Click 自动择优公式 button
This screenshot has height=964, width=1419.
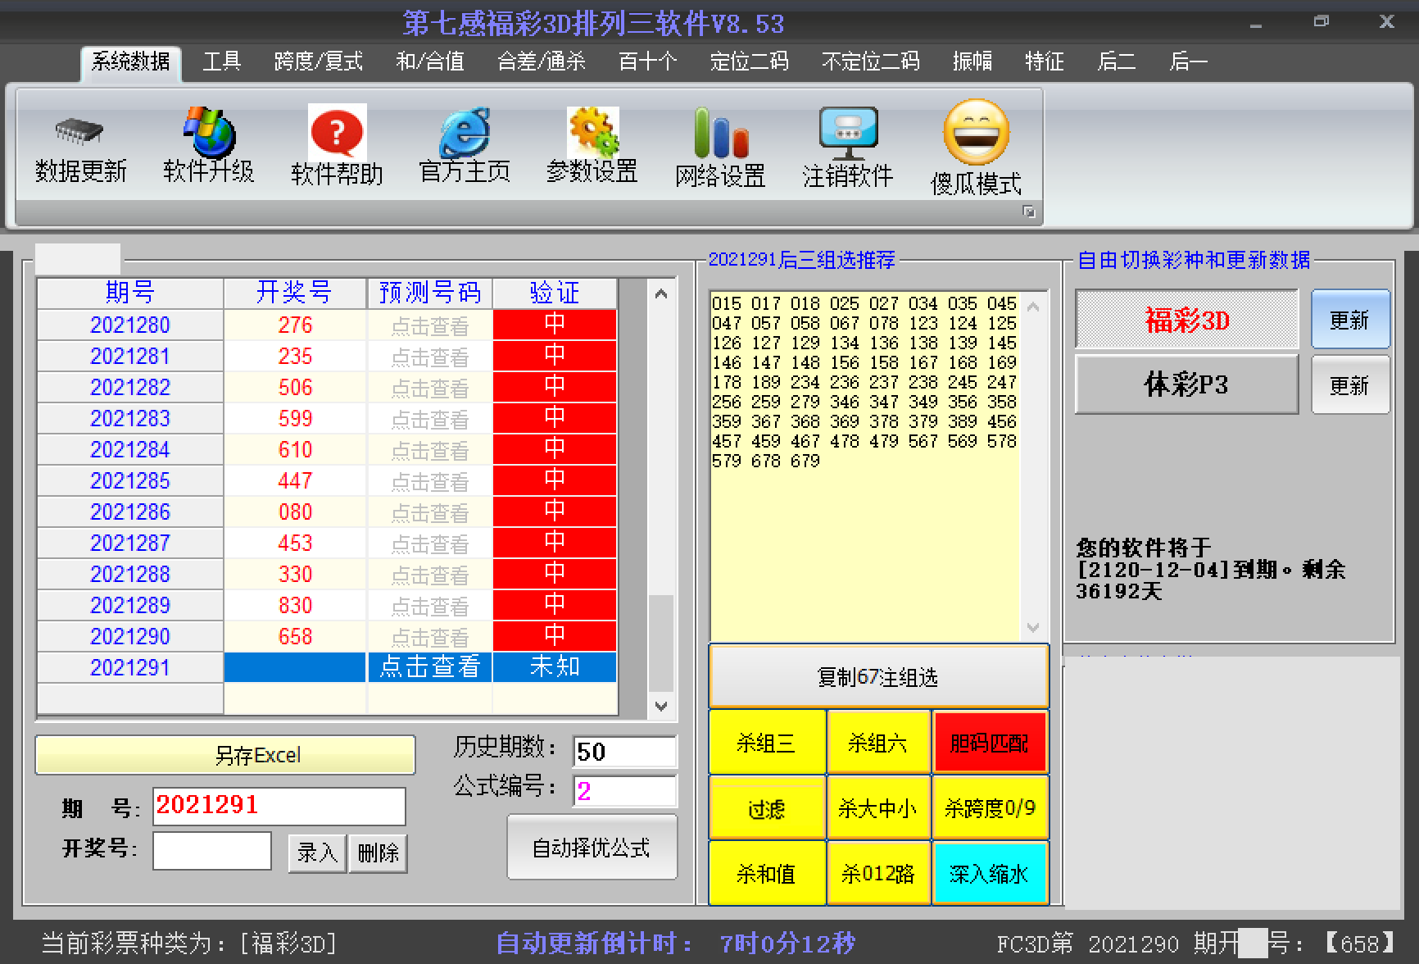point(592,847)
